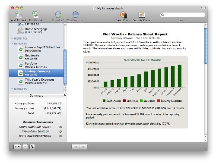Click the Search input field
216x163 pixels.
click(183, 15)
